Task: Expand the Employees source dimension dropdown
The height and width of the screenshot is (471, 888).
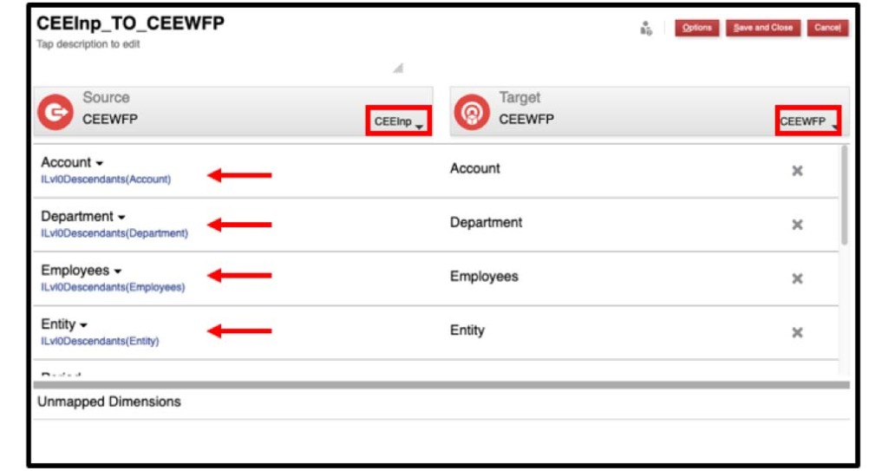Action: (x=117, y=271)
